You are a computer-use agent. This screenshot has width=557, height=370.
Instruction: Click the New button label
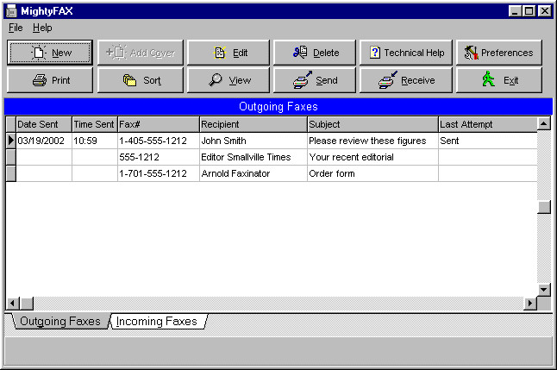point(62,53)
